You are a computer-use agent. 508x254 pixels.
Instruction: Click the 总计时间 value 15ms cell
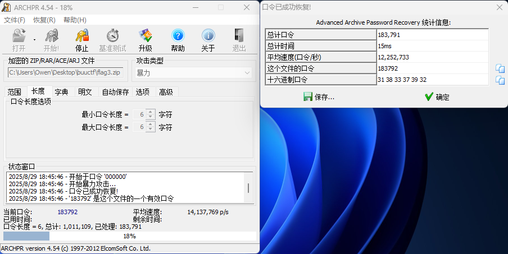tap(433, 46)
